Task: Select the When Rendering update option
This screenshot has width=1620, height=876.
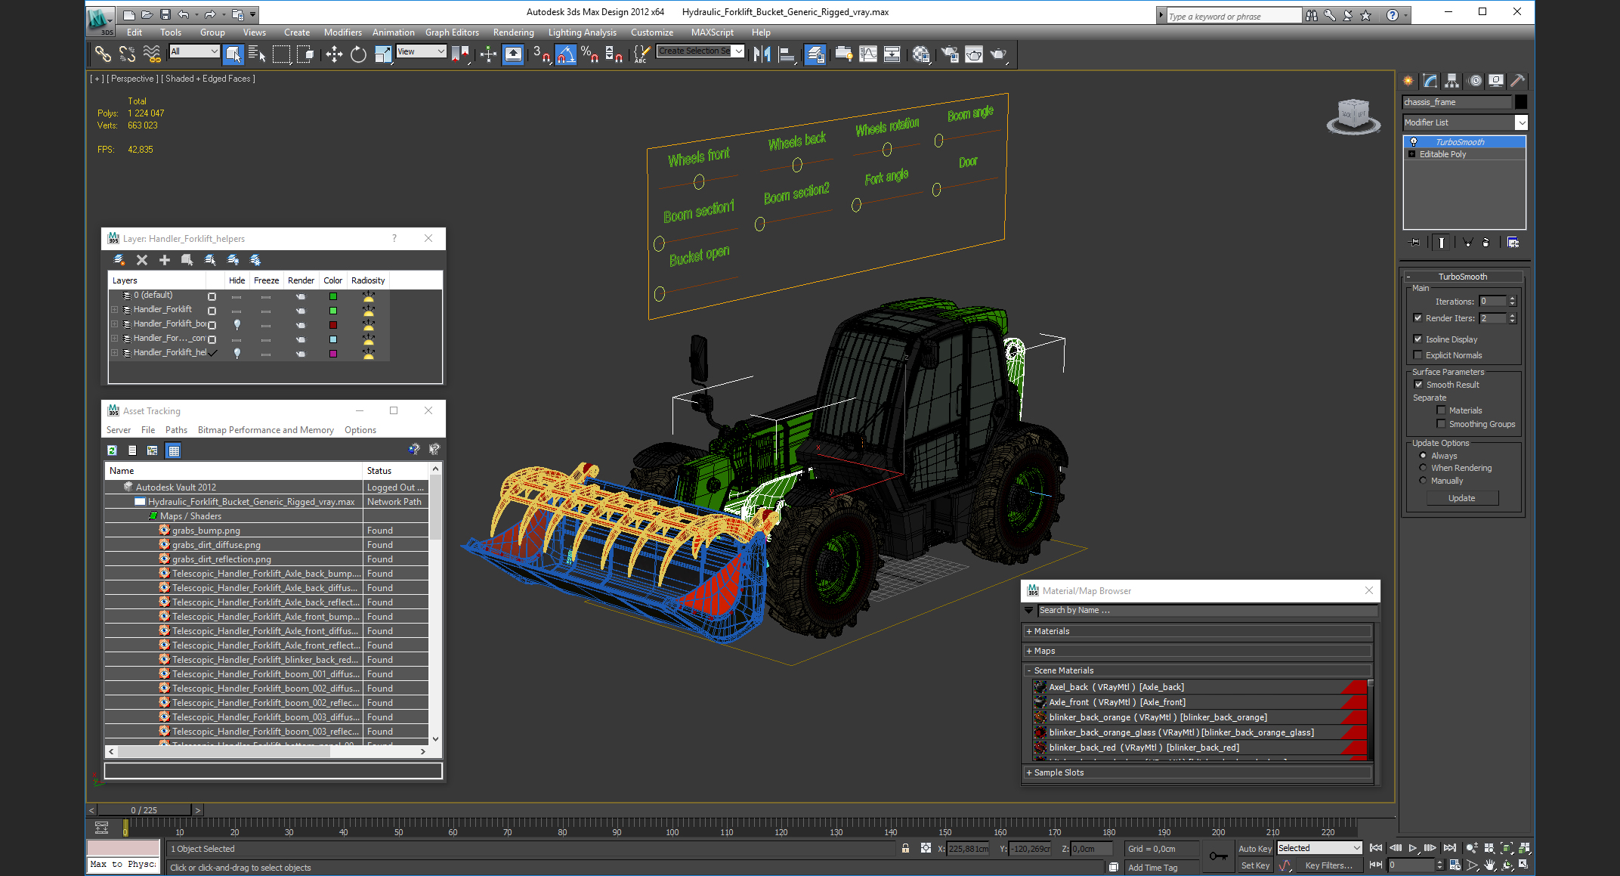Action: 1424,468
